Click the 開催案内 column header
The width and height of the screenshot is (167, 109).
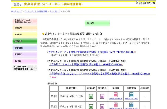coord(131,88)
